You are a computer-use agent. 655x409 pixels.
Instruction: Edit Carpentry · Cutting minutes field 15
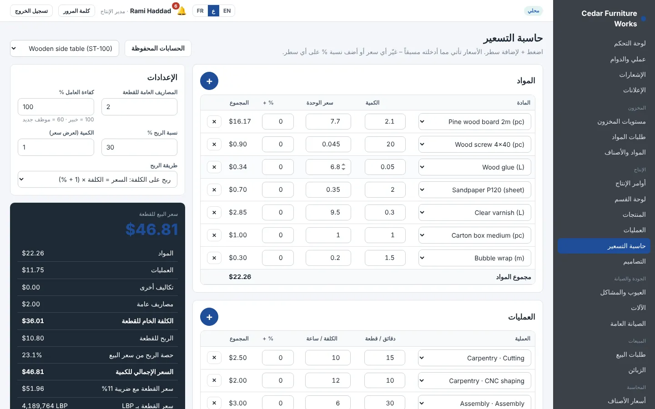point(385,358)
